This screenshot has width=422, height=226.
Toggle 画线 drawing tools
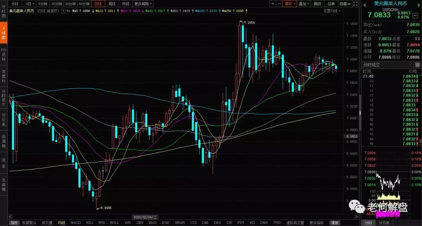[318, 4]
